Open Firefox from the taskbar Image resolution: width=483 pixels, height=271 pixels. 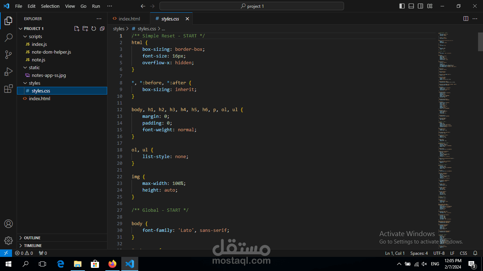click(112, 264)
